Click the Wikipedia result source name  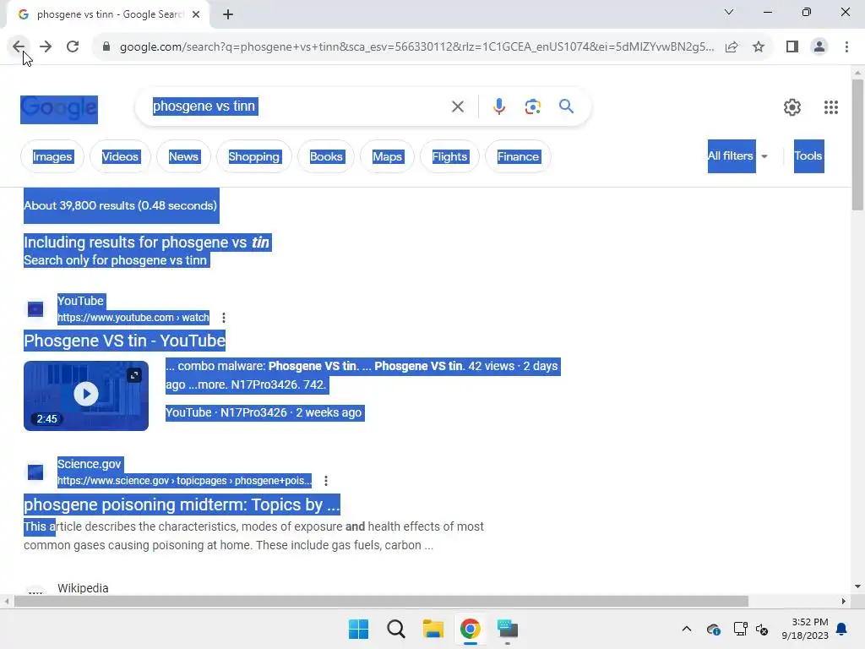click(x=84, y=588)
